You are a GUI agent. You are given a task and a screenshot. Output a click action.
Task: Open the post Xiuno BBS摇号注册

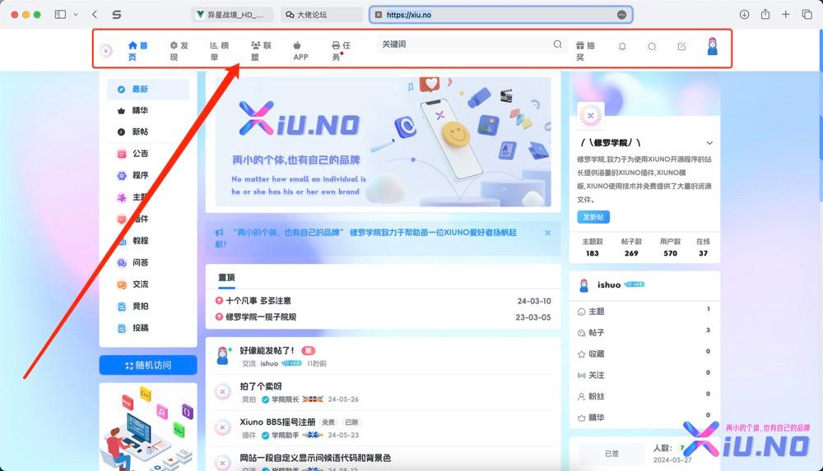277,423
